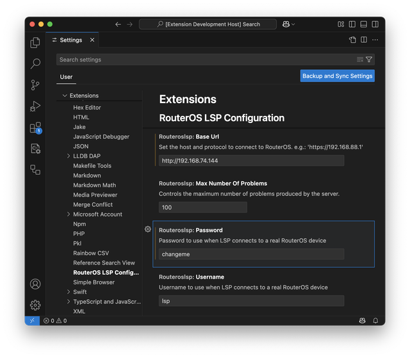
Task: Expand TypeScript and JavaScript tree item
Action: (x=69, y=302)
